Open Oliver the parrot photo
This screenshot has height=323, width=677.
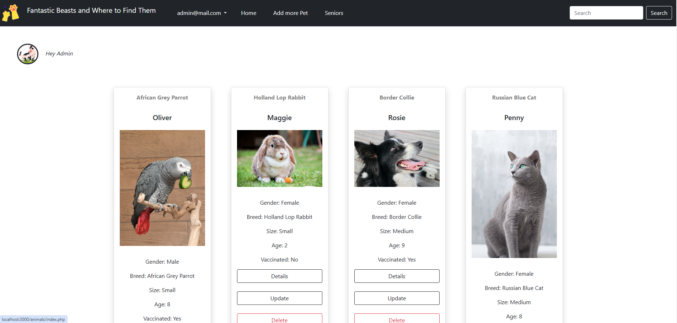[162, 188]
